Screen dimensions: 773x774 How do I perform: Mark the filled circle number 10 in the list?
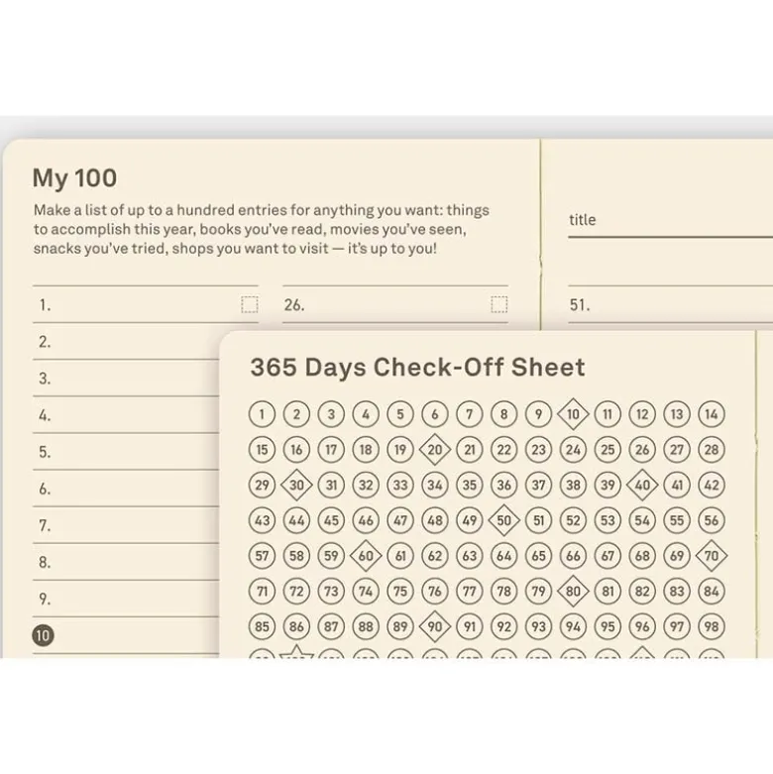pos(43,635)
